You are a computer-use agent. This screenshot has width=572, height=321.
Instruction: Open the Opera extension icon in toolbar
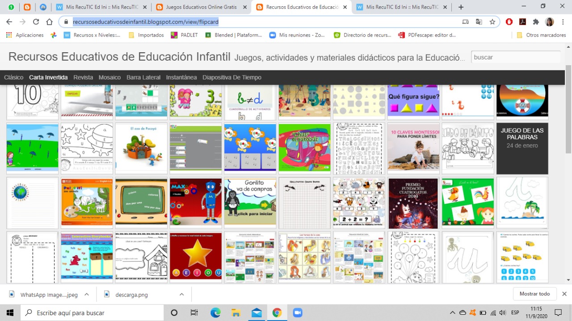click(x=509, y=21)
